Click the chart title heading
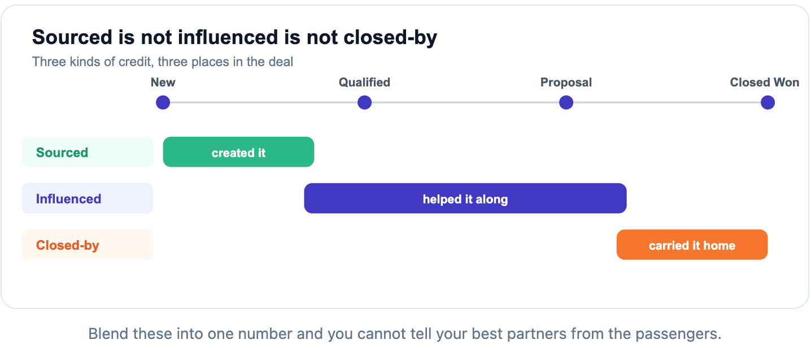Image resolution: width=811 pixels, height=348 pixels. pos(235,37)
